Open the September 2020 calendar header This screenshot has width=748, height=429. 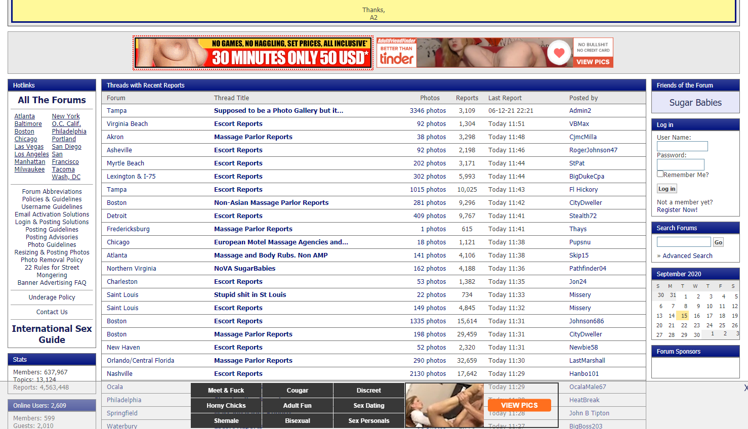[x=679, y=274]
